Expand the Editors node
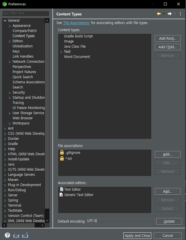 click(10, 41)
